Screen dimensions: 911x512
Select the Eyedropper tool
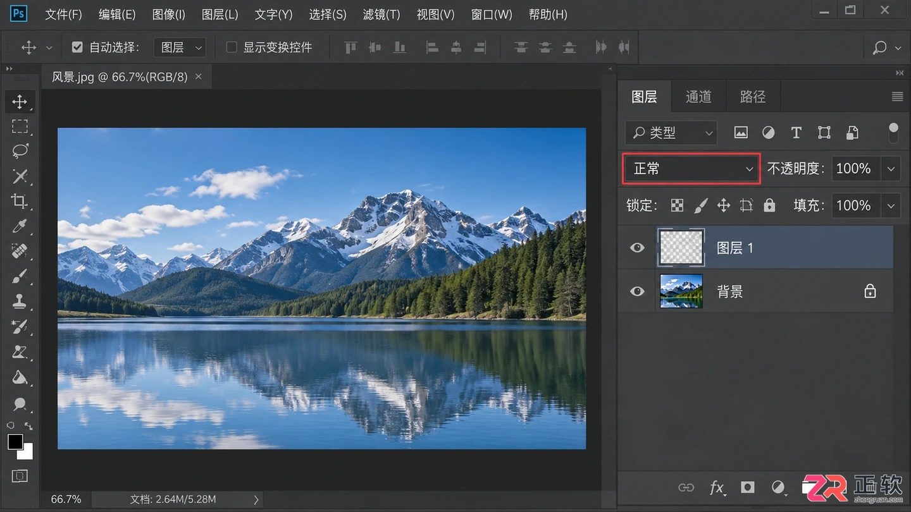point(20,226)
